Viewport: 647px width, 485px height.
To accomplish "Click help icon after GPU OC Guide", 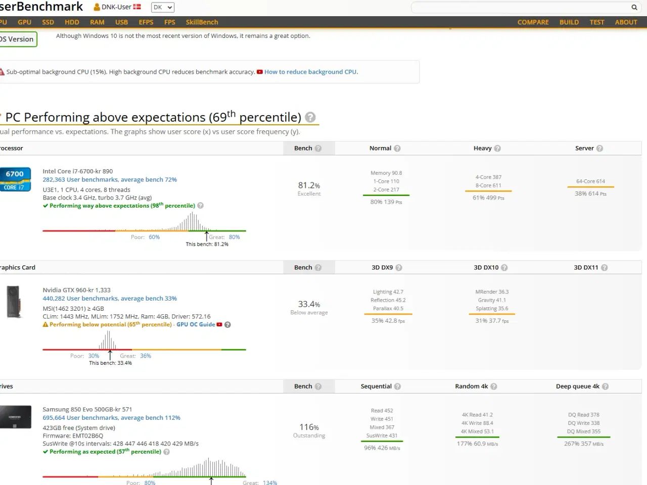I will [227, 324].
